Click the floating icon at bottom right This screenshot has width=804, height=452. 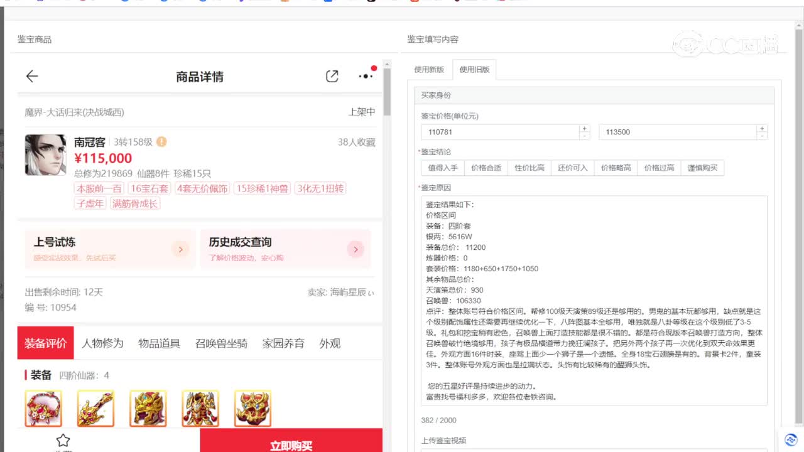click(x=791, y=440)
